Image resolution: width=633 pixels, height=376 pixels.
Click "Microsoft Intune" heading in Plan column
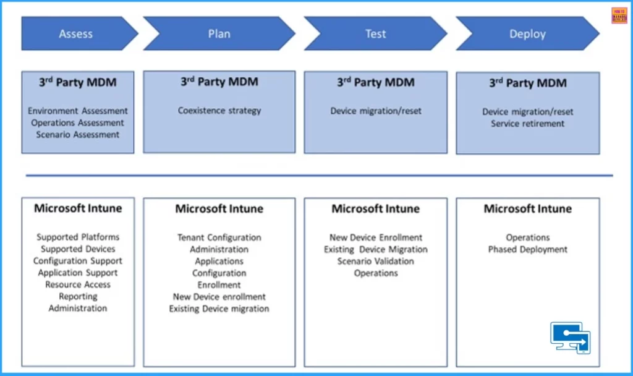[x=219, y=208]
